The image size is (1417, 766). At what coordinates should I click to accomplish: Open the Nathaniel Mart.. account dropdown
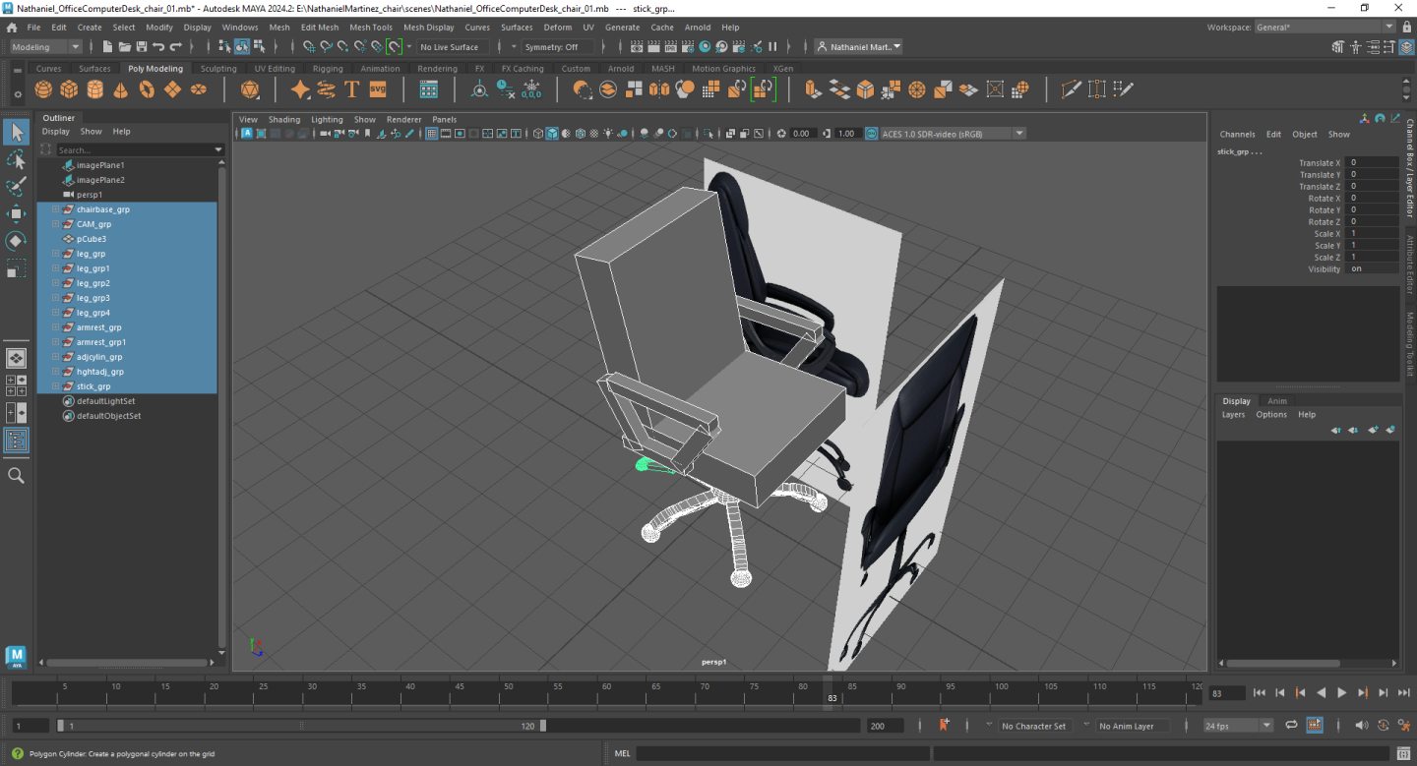click(859, 47)
